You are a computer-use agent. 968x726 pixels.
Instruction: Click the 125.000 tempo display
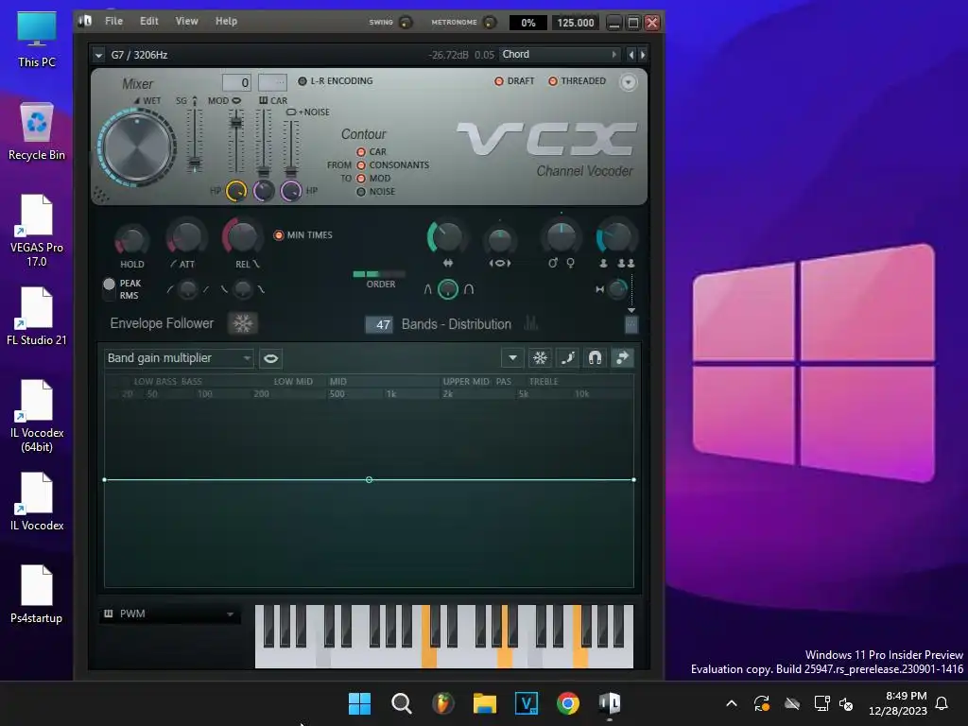pyautogui.click(x=576, y=23)
